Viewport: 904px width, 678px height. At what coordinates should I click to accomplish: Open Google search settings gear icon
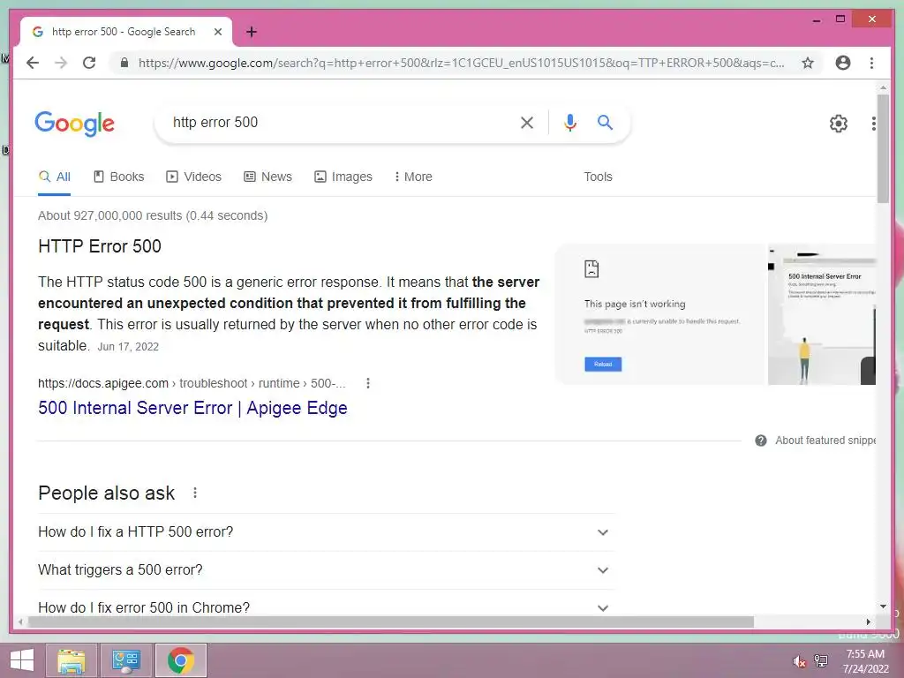click(x=839, y=124)
